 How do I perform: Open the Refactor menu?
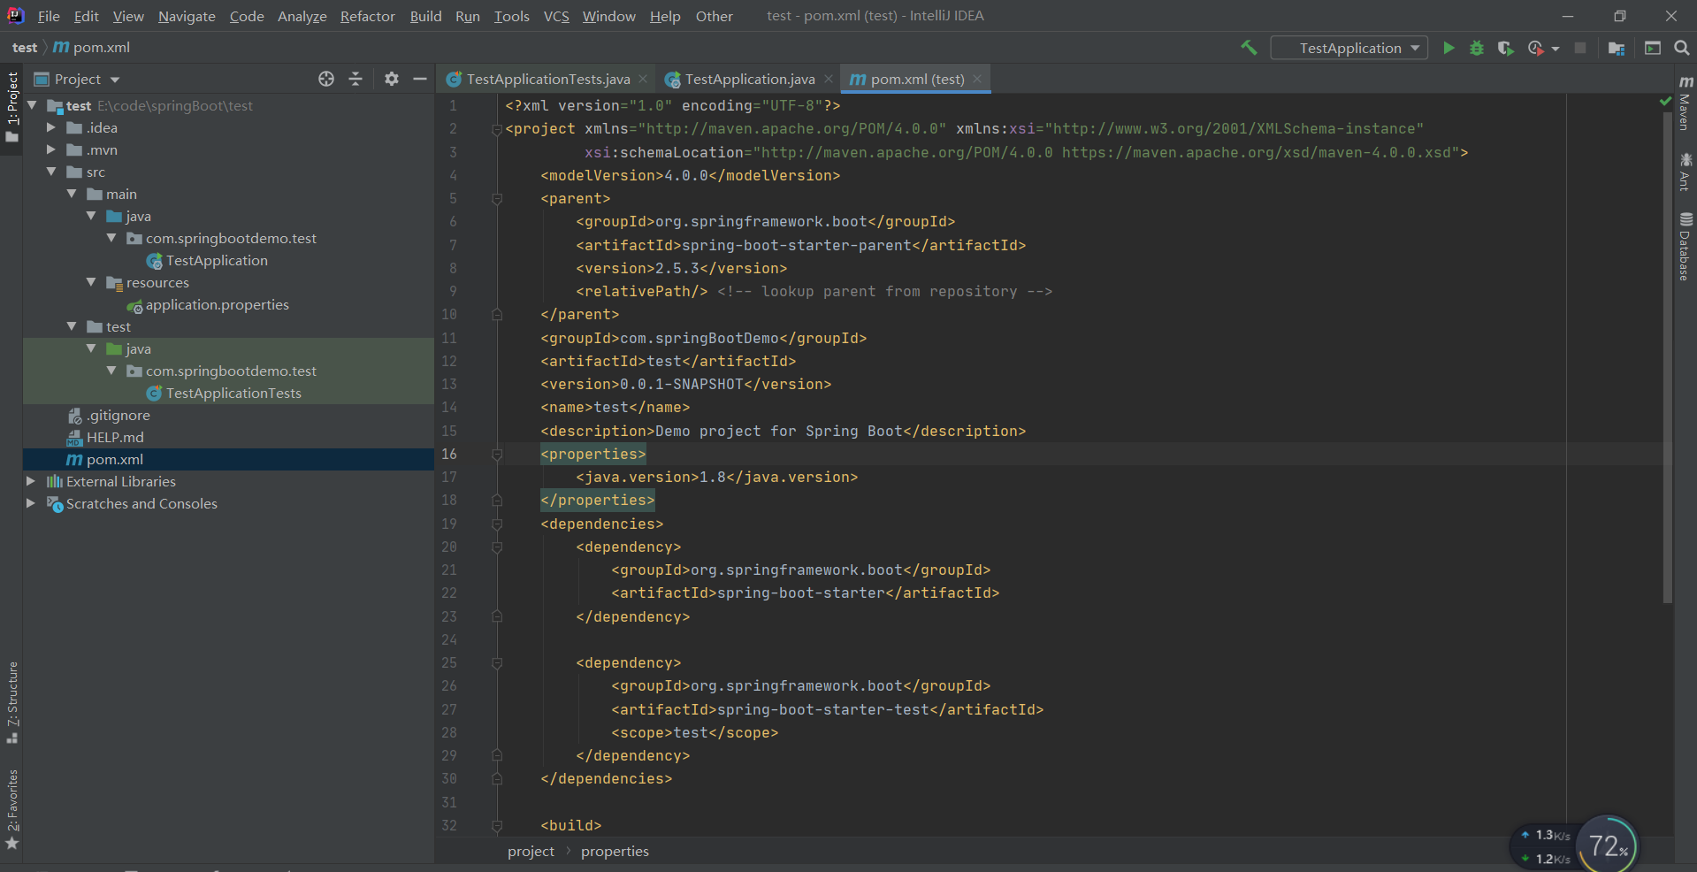click(x=367, y=16)
